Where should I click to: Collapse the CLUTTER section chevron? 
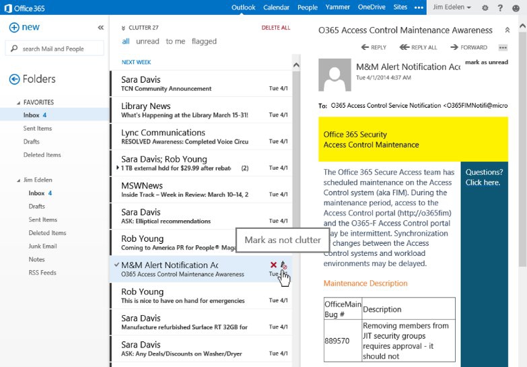(123, 28)
